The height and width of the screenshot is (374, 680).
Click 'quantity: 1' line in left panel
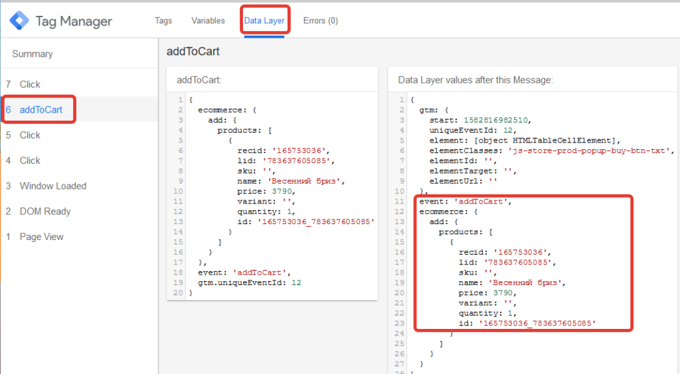pos(266,212)
